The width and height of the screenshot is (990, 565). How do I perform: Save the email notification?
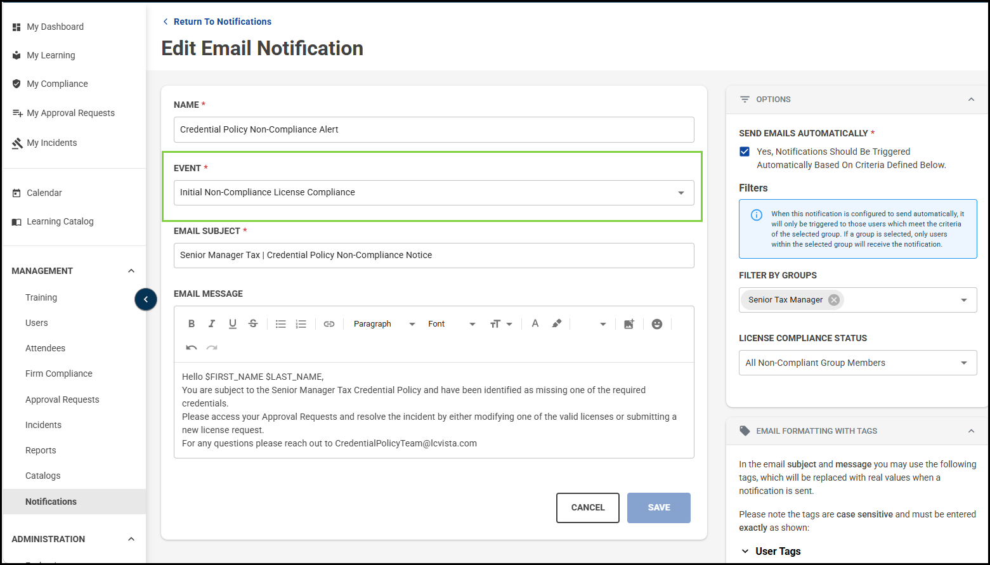coord(659,508)
